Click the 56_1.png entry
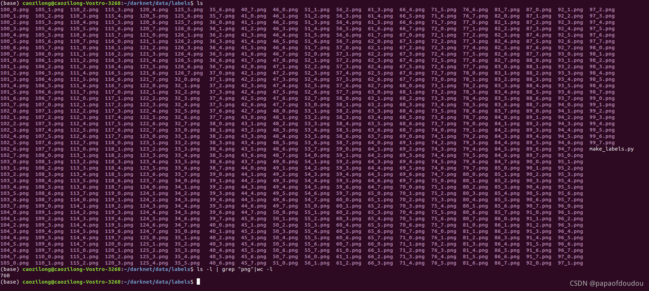The height and width of the screenshot is (291, 649). [317, 263]
